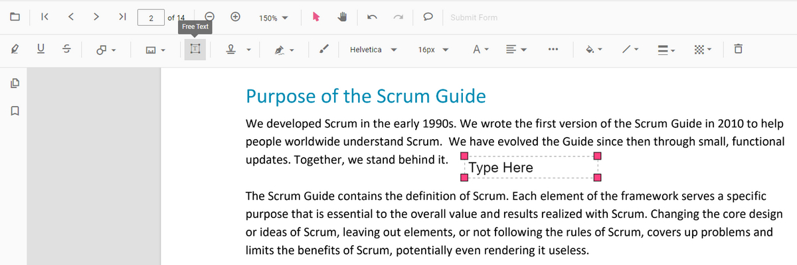
Task: Open the opacity checkerboard dropdown
Action: click(x=703, y=50)
